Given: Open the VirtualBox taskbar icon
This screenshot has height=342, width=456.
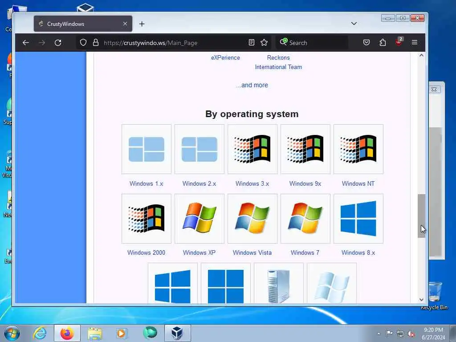Looking at the screenshot, I should [177, 333].
